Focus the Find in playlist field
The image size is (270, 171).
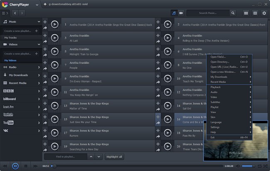[66, 157]
